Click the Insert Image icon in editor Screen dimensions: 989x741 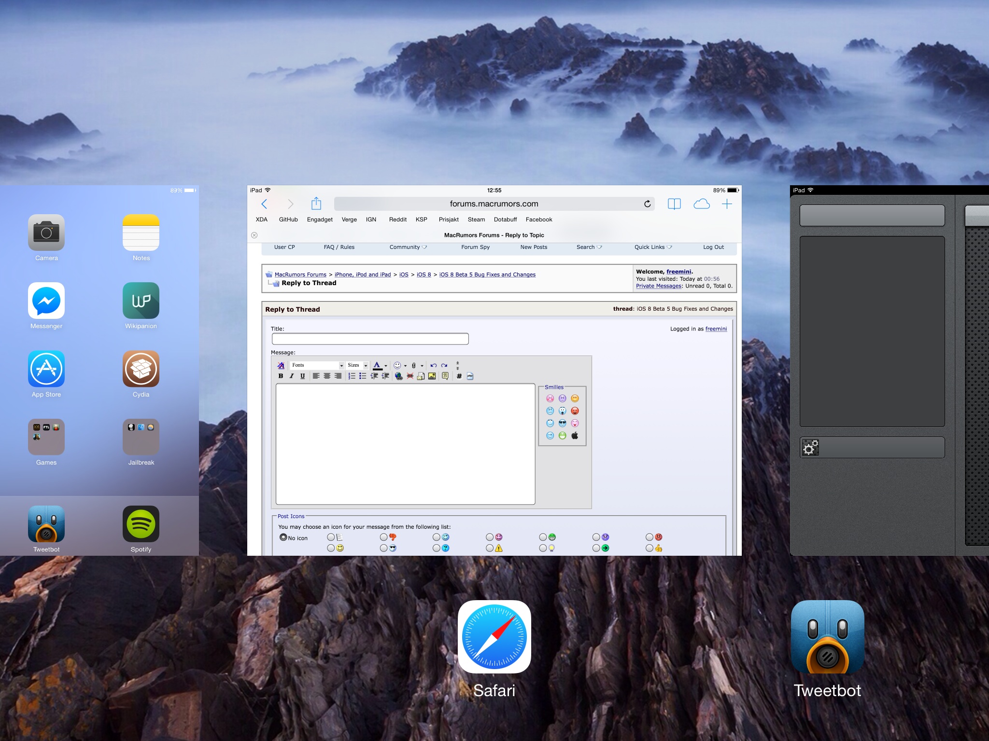click(x=432, y=376)
